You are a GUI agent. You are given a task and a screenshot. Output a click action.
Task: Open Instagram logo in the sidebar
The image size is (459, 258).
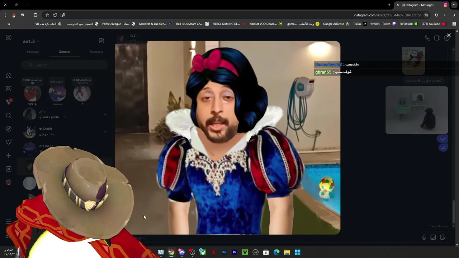(x=9, y=38)
